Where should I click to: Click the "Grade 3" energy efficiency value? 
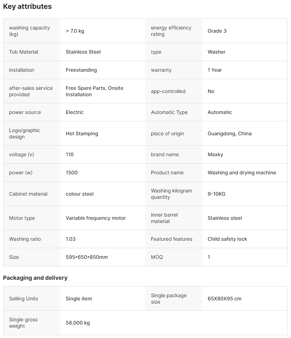(217, 31)
